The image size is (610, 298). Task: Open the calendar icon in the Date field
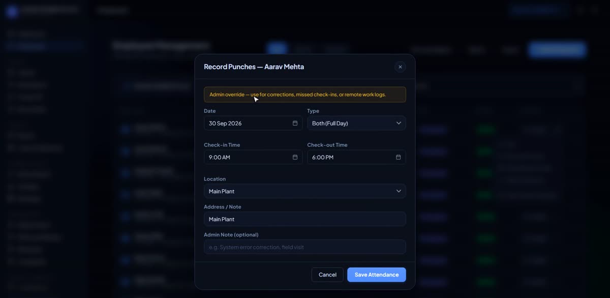295,123
